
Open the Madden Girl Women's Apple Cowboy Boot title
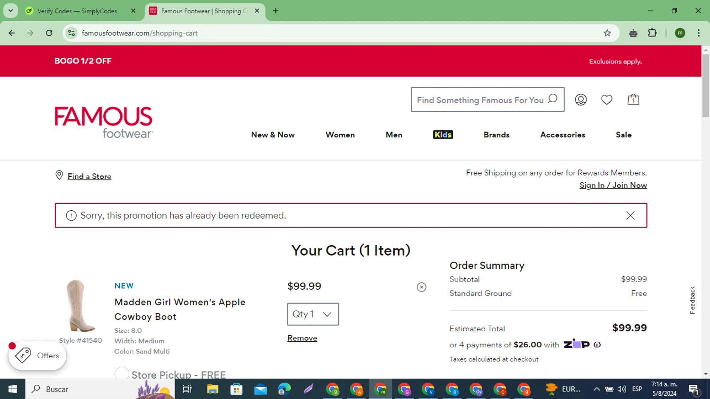coord(180,310)
